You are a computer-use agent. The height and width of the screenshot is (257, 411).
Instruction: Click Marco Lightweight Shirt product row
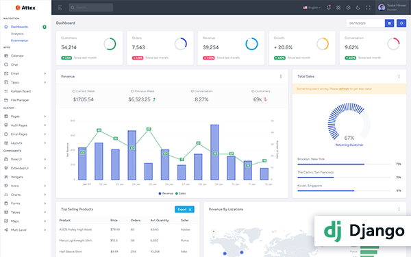pos(127,241)
